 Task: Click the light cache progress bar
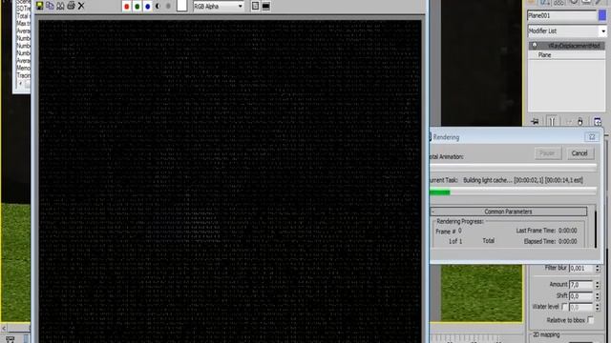(513, 192)
